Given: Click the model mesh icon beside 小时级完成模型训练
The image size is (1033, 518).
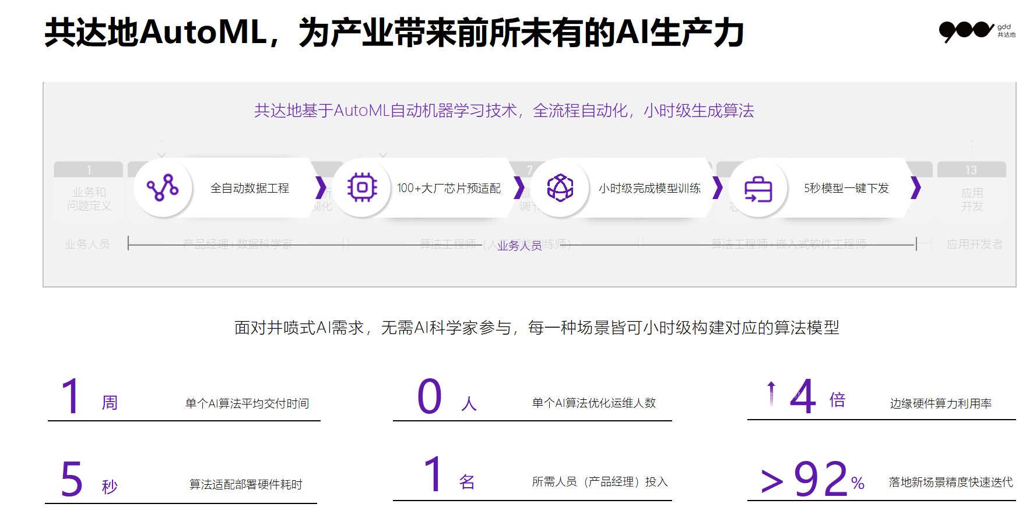Looking at the screenshot, I should [x=560, y=187].
